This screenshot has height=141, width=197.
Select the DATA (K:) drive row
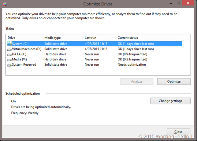(x=95, y=54)
